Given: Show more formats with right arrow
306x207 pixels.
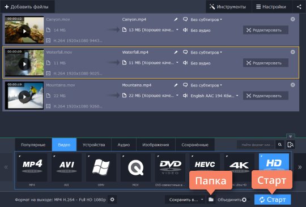Looking at the screenshot, I should [x=300, y=167].
